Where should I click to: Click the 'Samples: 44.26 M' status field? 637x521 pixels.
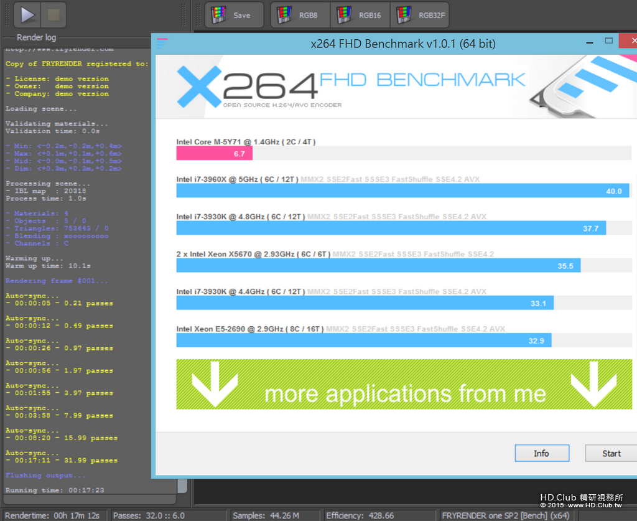[275, 515]
